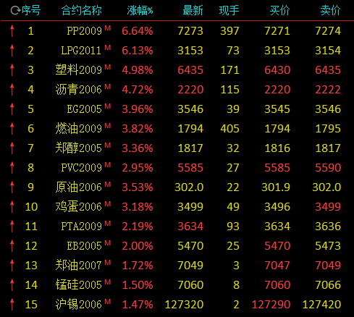Sort by the 最新 column header

(x=193, y=11)
